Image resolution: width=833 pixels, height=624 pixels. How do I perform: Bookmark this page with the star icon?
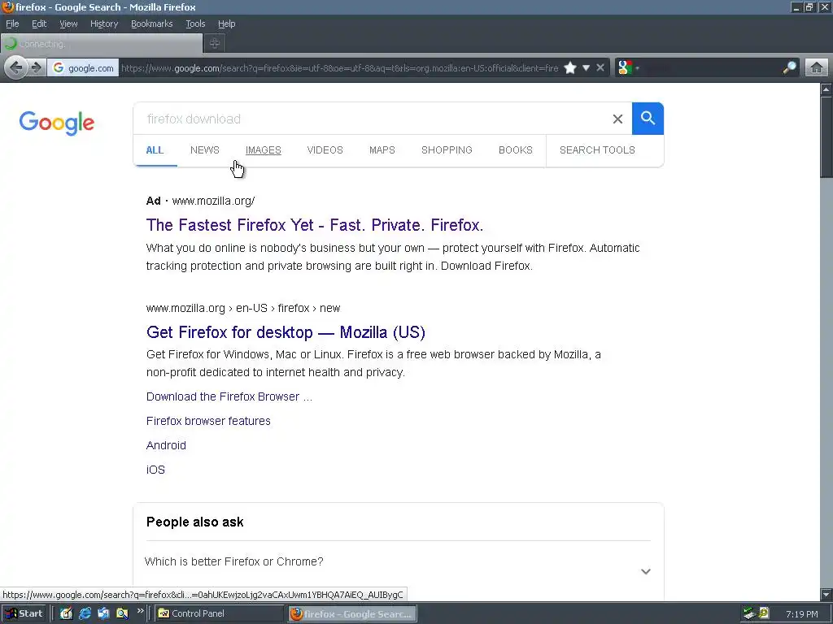(570, 68)
